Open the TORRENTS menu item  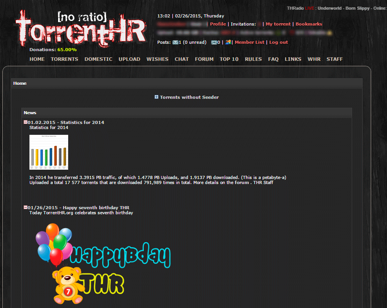click(64, 59)
